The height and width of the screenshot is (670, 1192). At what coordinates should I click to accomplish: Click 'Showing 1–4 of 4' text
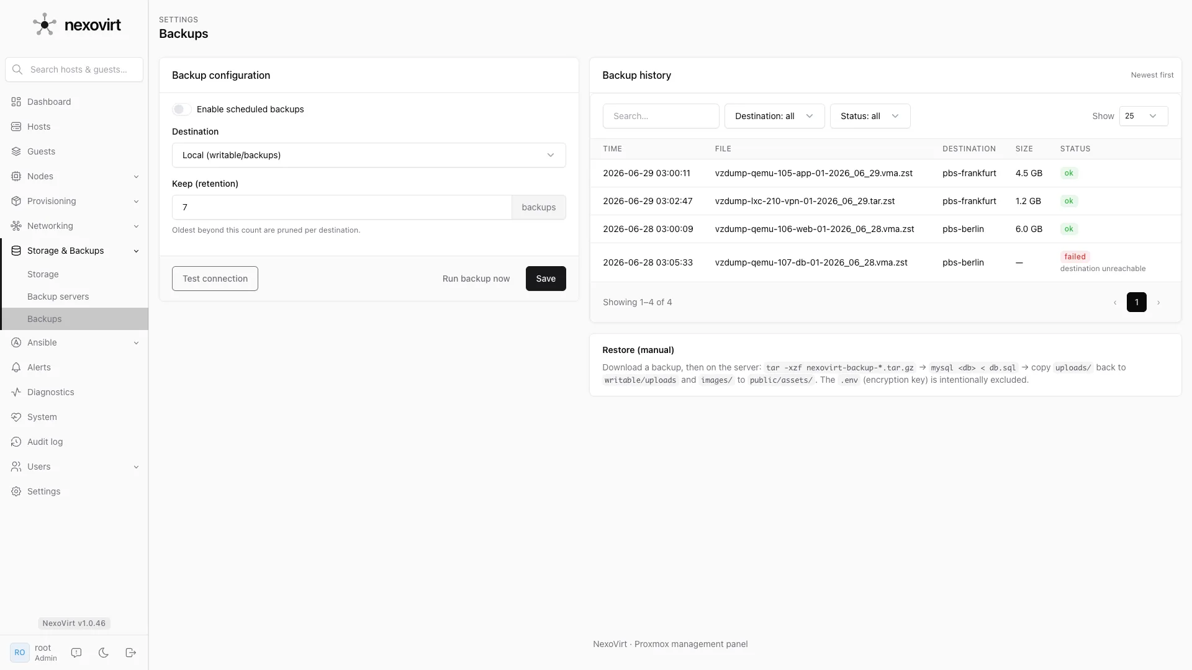point(637,302)
